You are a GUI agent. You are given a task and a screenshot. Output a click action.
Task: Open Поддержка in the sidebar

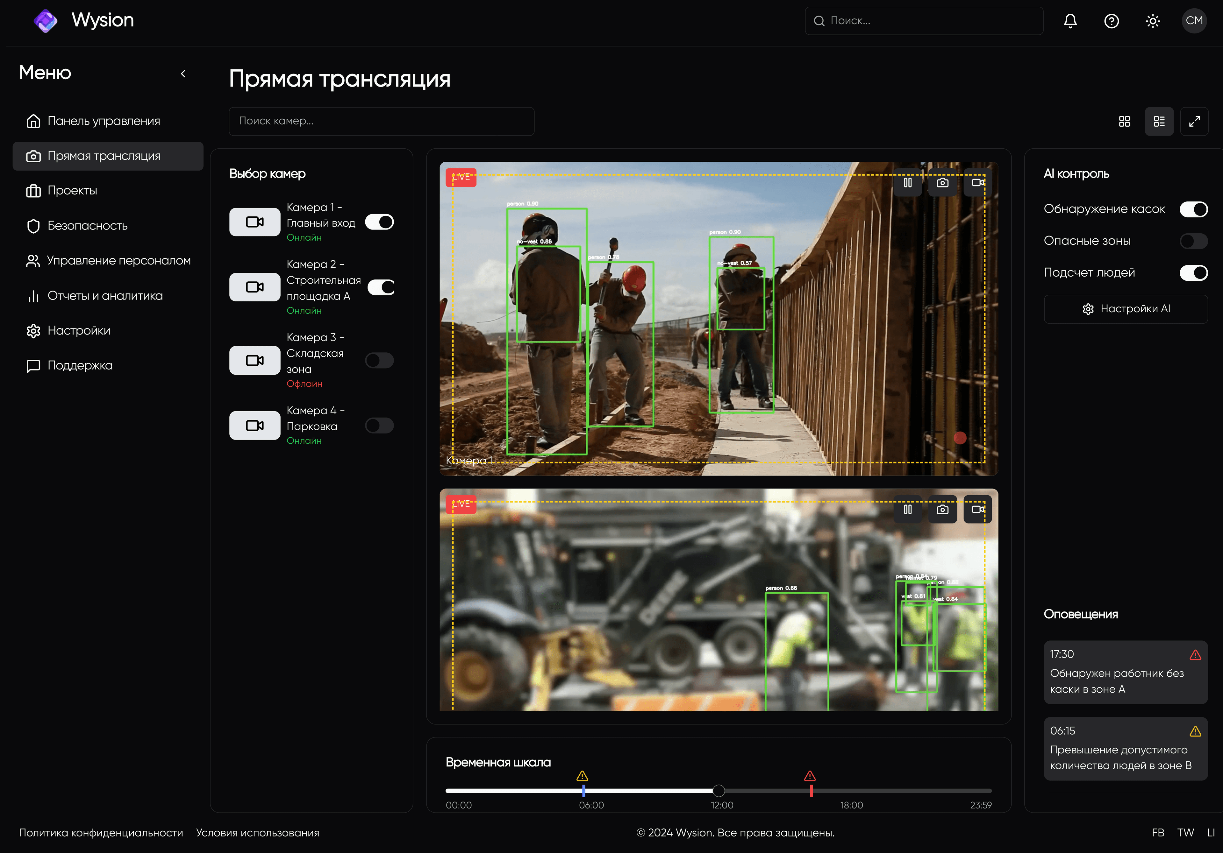(x=108, y=365)
